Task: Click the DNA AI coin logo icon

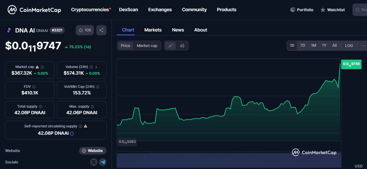Action: 9,30
